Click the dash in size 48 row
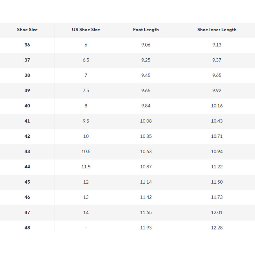This screenshot has width=255, height=255. click(86, 228)
